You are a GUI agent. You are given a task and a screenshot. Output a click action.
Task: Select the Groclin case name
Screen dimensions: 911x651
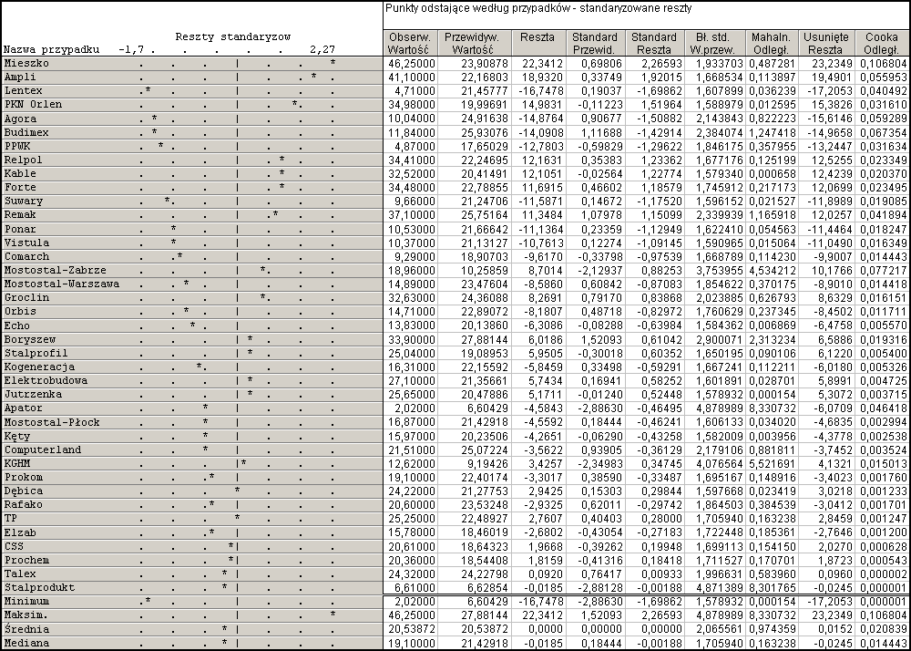click(x=26, y=297)
